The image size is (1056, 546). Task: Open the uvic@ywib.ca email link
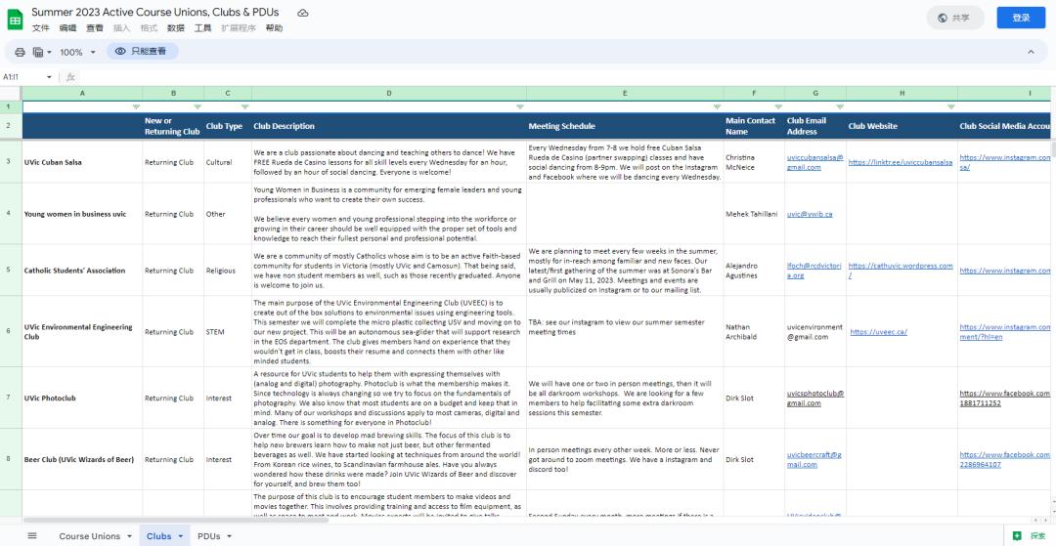810,214
